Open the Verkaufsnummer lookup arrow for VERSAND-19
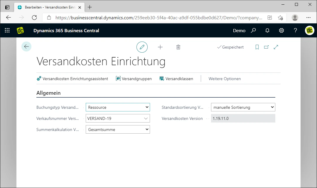 [x=146, y=118]
